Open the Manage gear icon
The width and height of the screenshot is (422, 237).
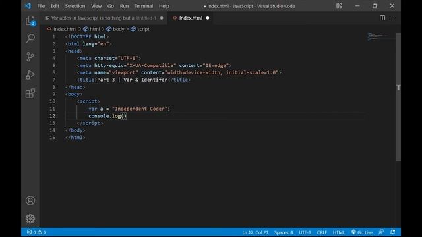click(x=30, y=219)
